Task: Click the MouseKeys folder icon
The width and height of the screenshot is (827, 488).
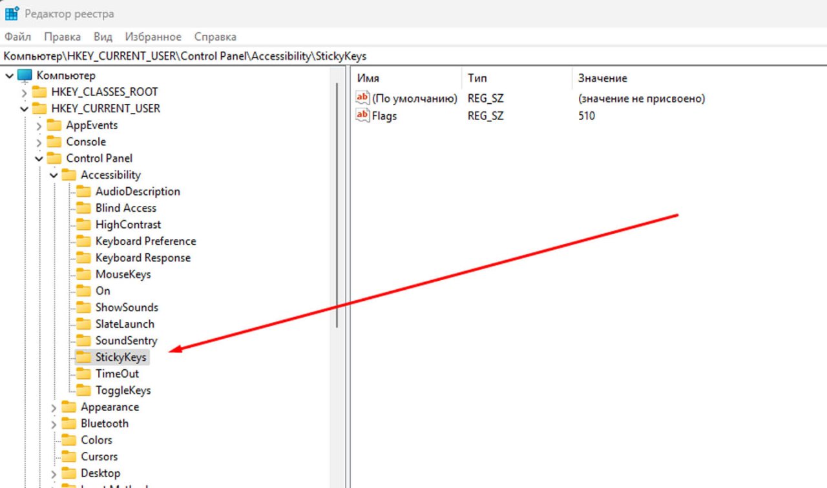Action: click(84, 274)
